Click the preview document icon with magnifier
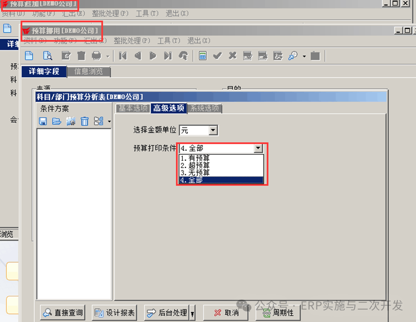The width and height of the screenshot is (416, 322). (48, 56)
